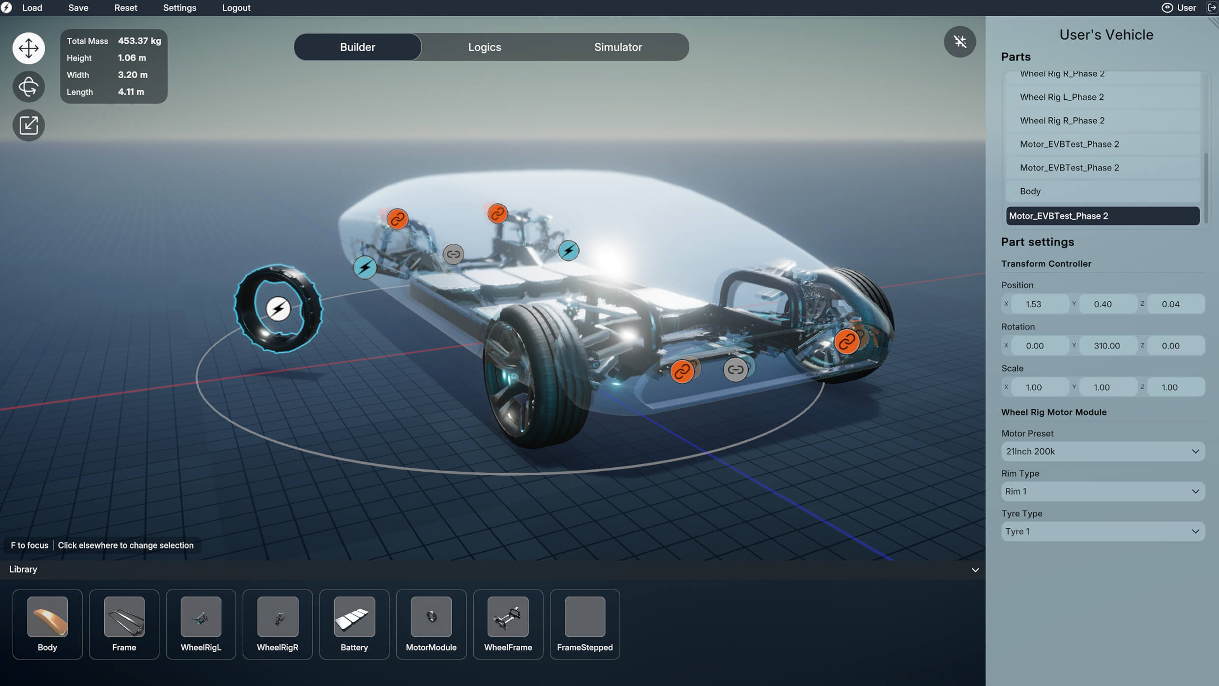This screenshot has height=686, width=1219.
Task: Click the app logo in the top bar
Action: pyautogui.click(x=7, y=7)
